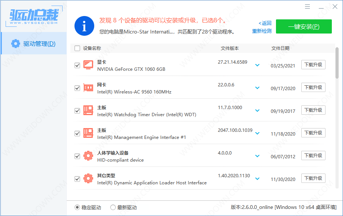Click the blue info icon at top
Screen dimensions: 343x216
pos(84,26)
